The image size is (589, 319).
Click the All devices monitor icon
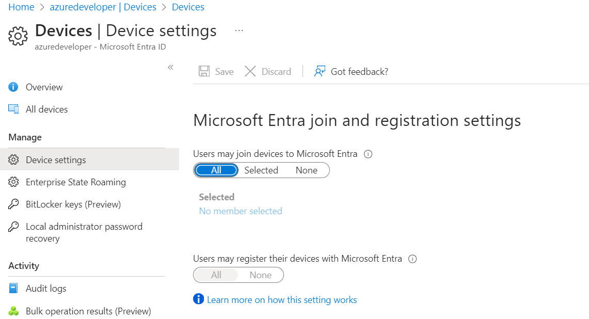click(13, 109)
